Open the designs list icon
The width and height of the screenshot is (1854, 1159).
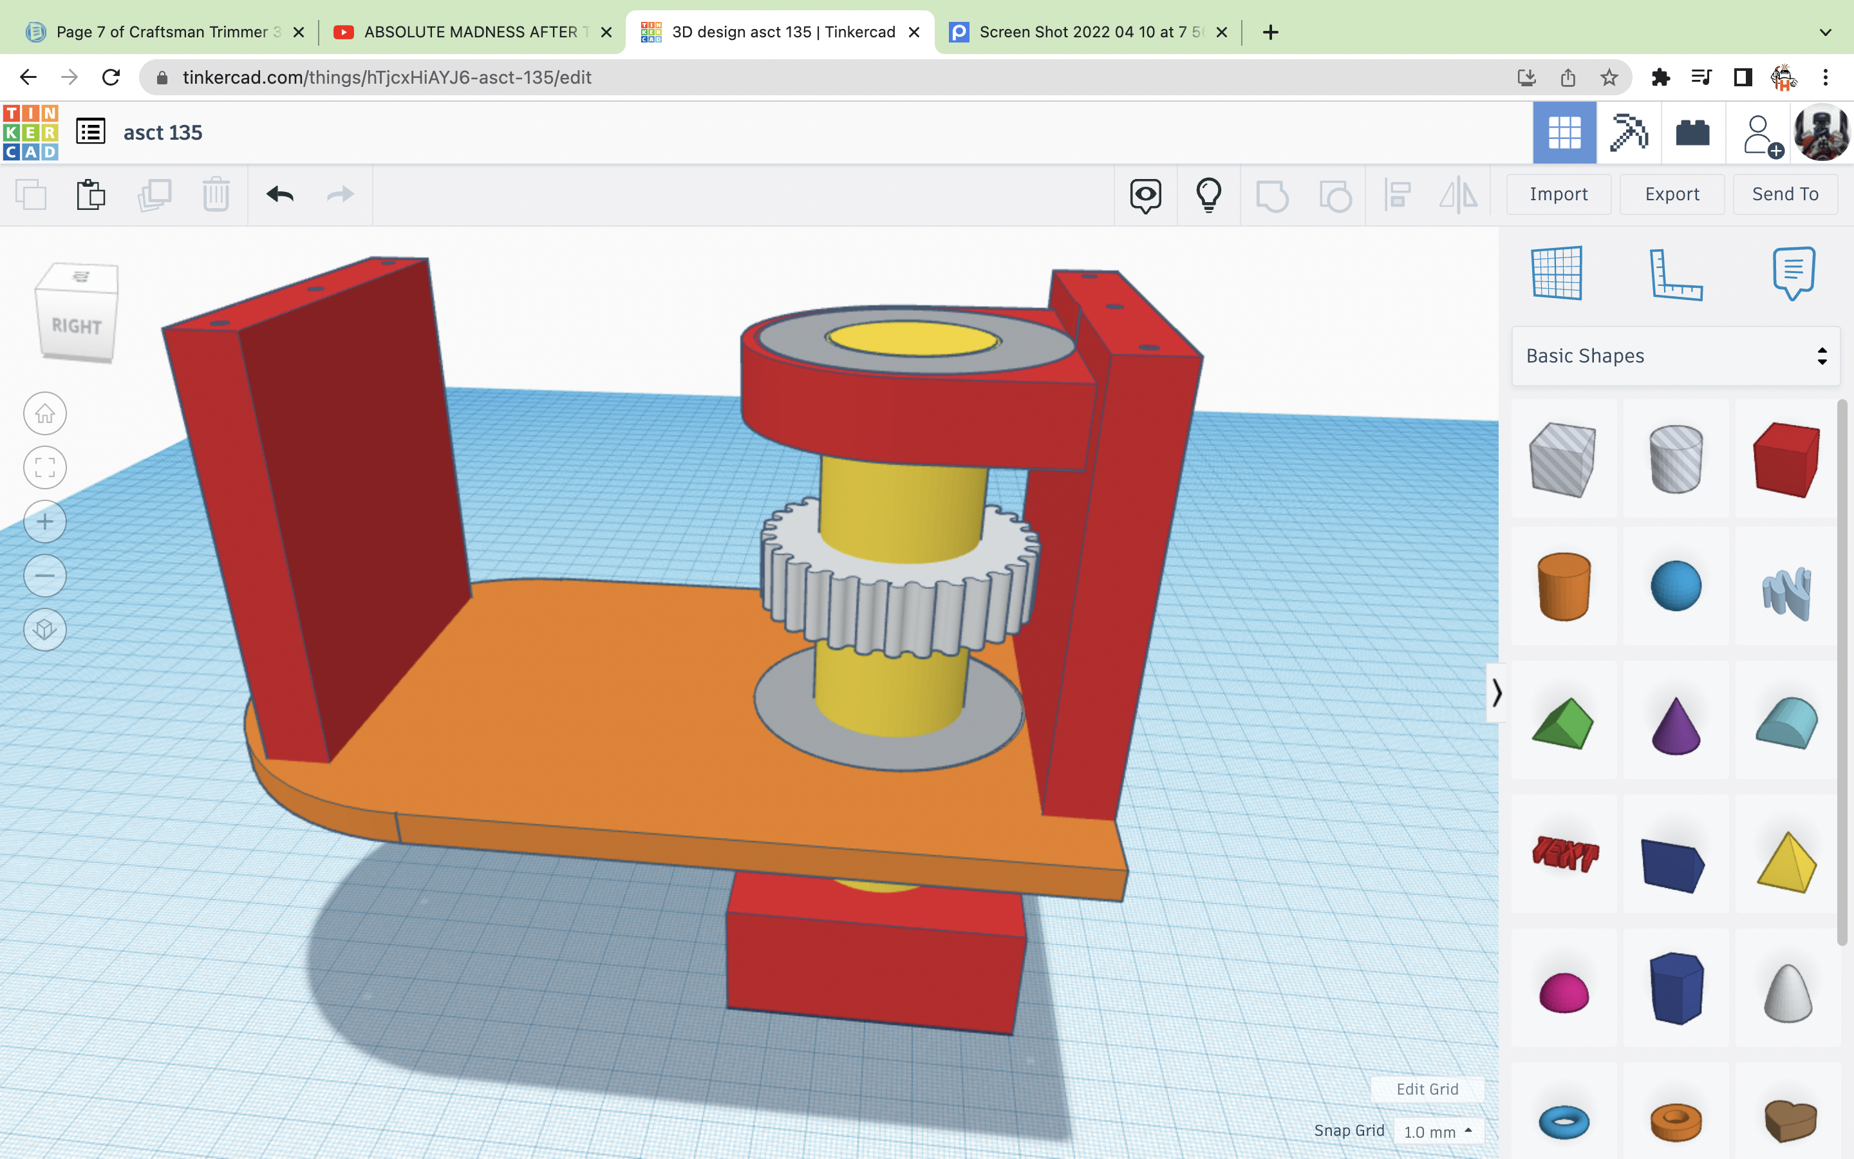click(90, 132)
